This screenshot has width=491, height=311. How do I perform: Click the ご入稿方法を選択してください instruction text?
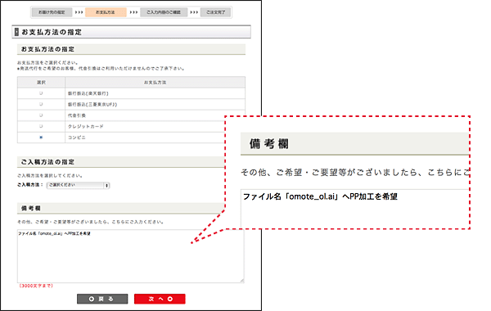50,175
